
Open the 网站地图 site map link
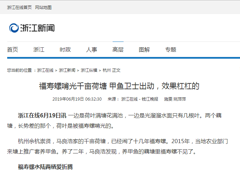click(x=43, y=7)
